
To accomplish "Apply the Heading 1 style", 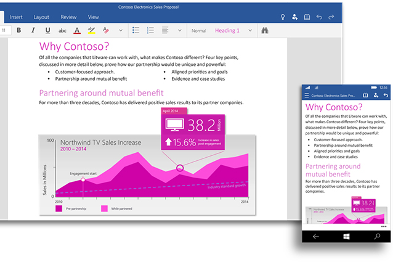I will coord(227,31).
